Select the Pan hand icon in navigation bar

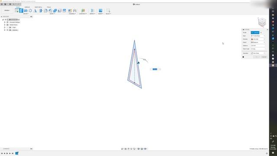point(129,149)
